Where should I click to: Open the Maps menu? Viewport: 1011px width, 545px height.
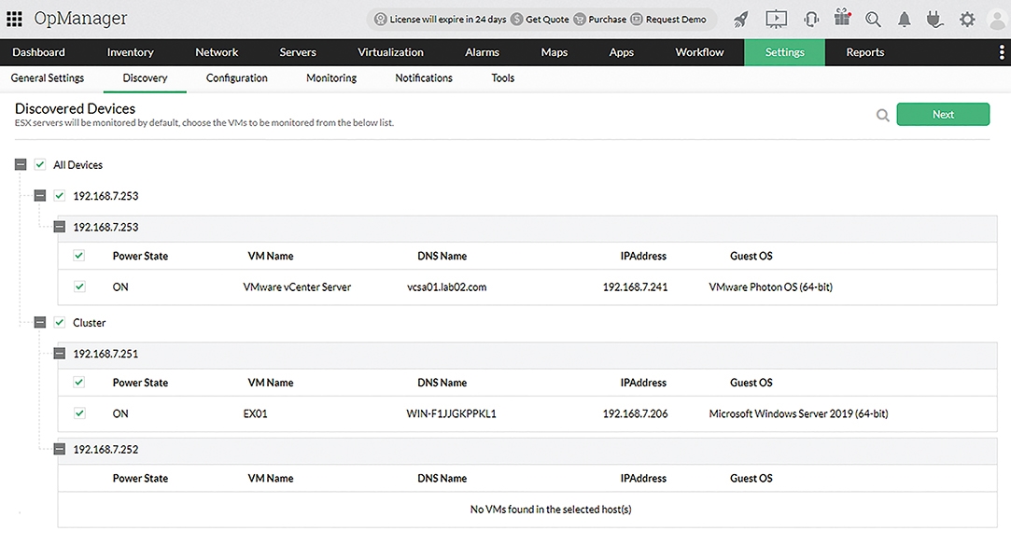pos(555,52)
